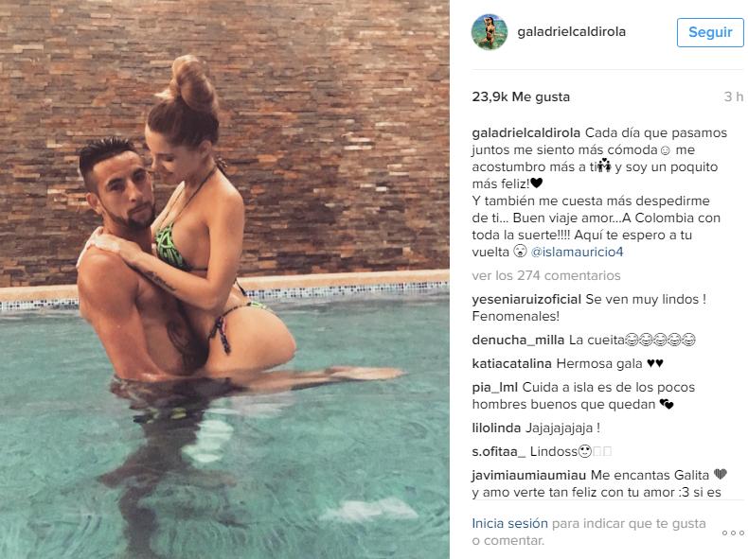Open katiacatalina commenter profile
The height and width of the screenshot is (559, 748).
512,363
